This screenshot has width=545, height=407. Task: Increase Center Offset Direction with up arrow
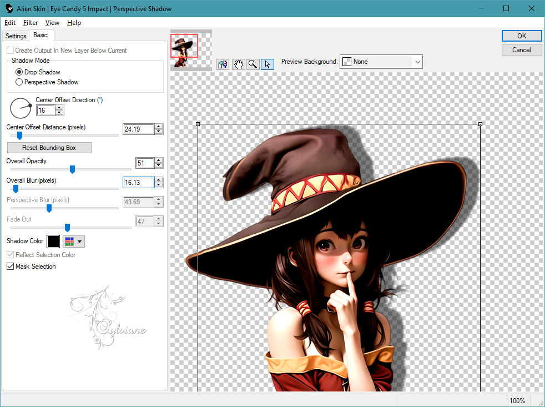[x=59, y=108]
